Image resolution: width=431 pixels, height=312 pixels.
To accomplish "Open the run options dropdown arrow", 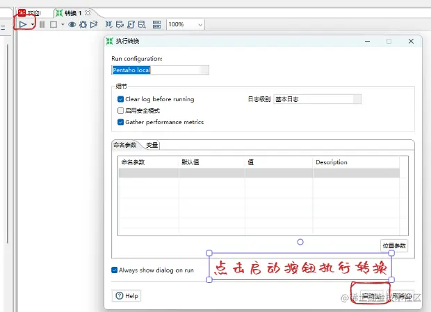I will tap(33, 25).
